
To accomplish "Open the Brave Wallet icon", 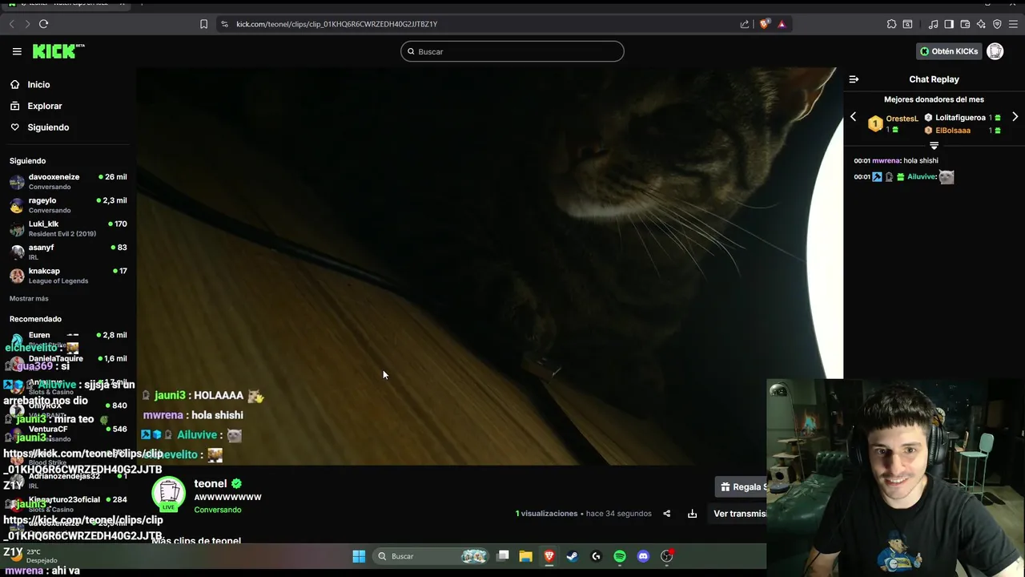I will tap(965, 24).
